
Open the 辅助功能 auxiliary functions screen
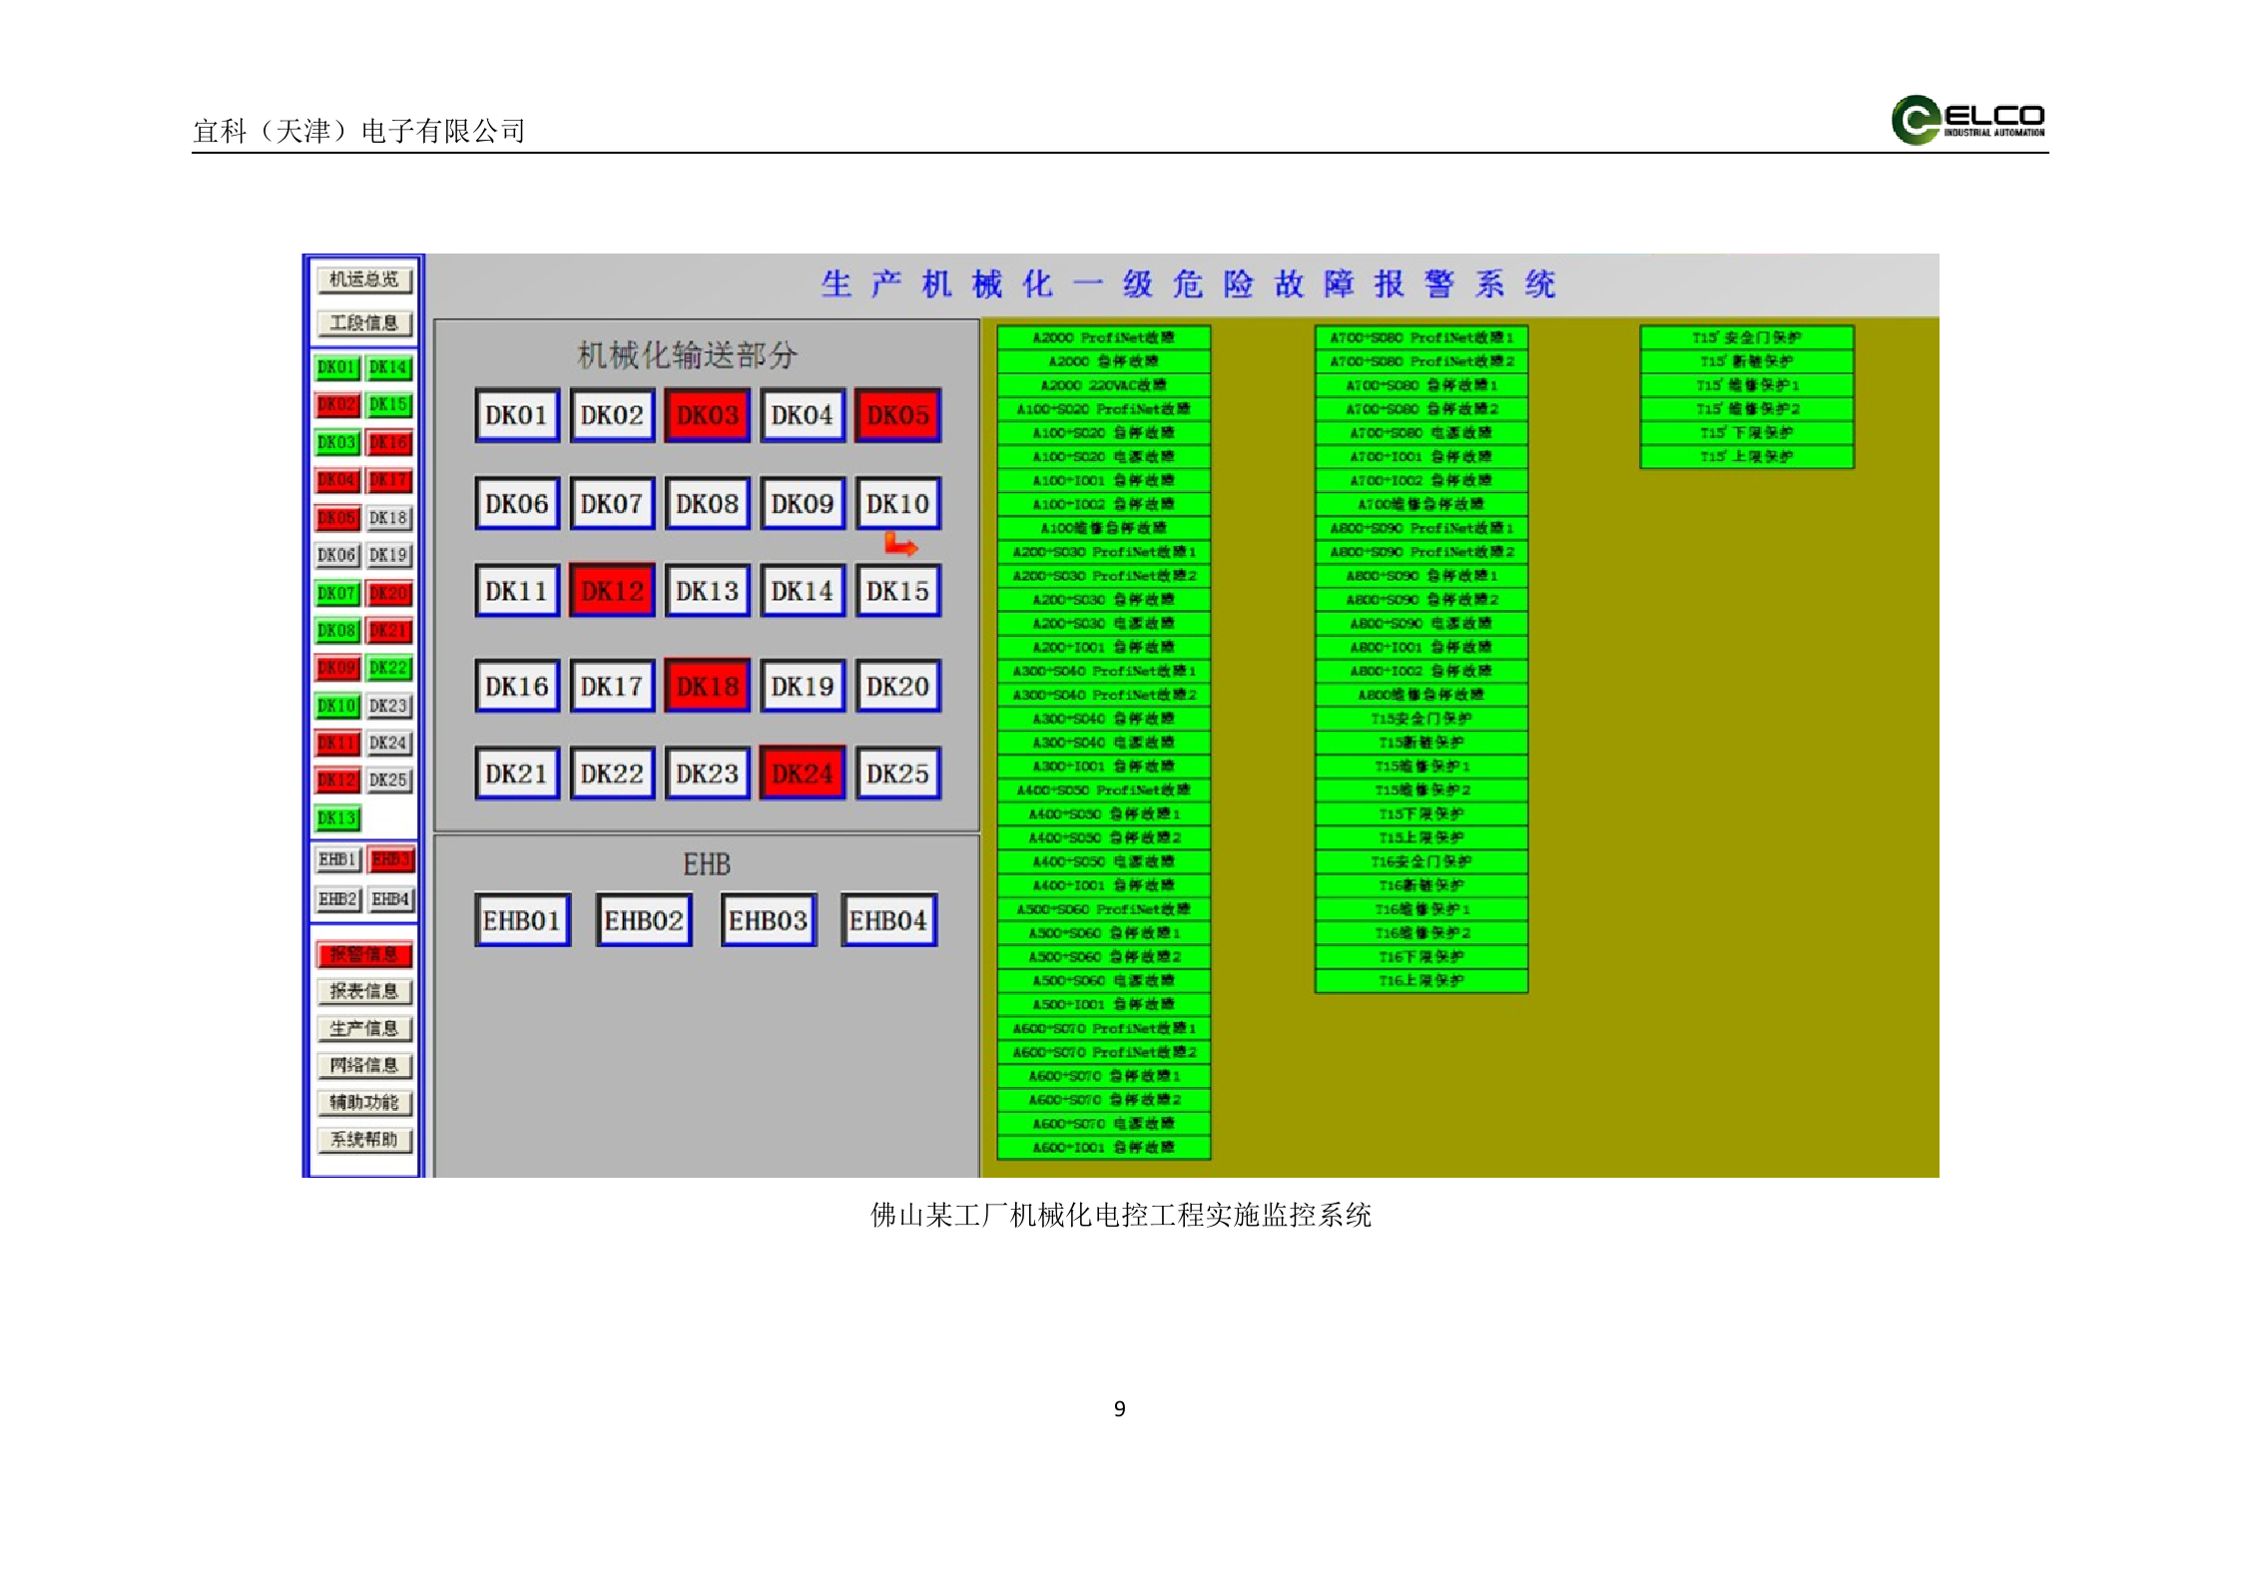click(364, 1104)
